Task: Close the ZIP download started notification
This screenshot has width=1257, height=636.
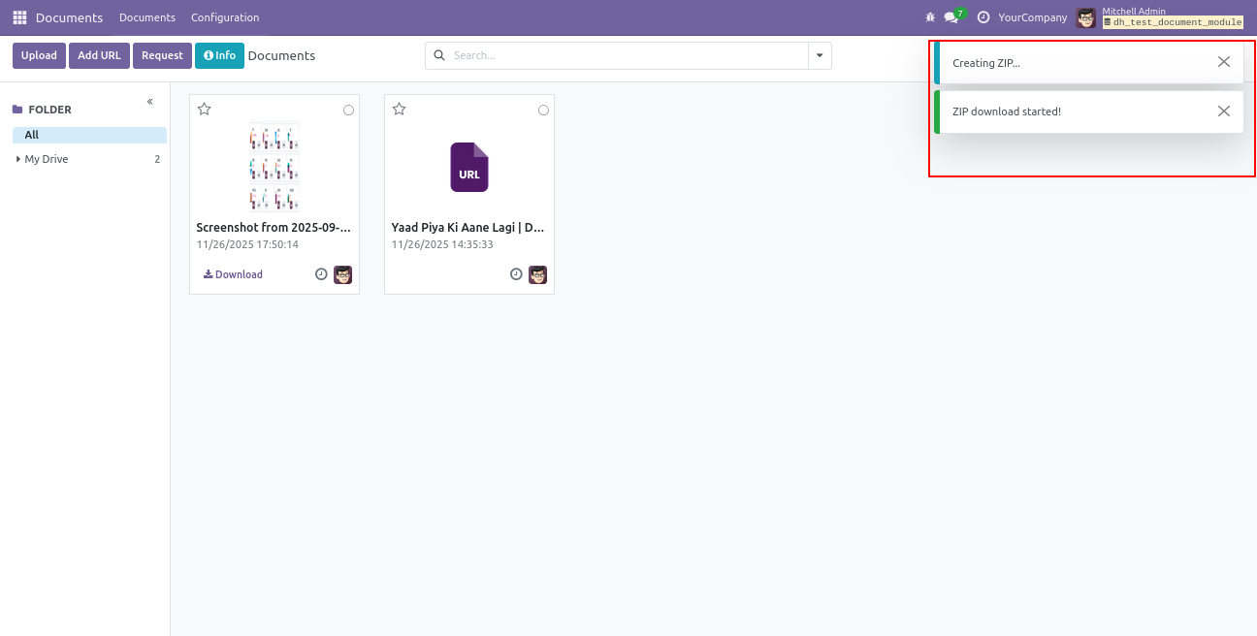Action: (x=1223, y=111)
